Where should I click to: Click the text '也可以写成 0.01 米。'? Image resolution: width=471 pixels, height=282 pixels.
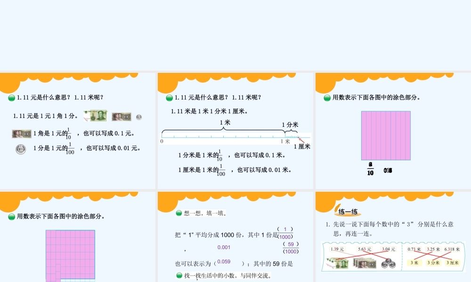pos(264,170)
